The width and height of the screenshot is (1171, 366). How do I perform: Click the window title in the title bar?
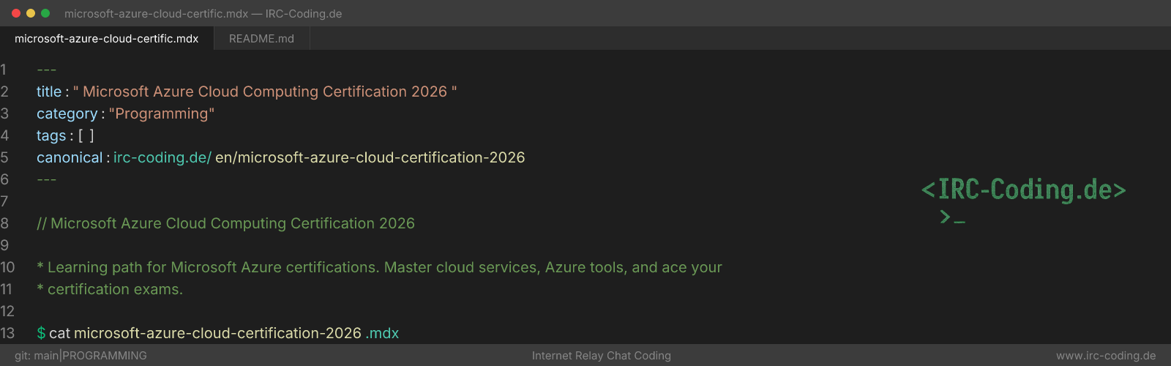click(203, 14)
